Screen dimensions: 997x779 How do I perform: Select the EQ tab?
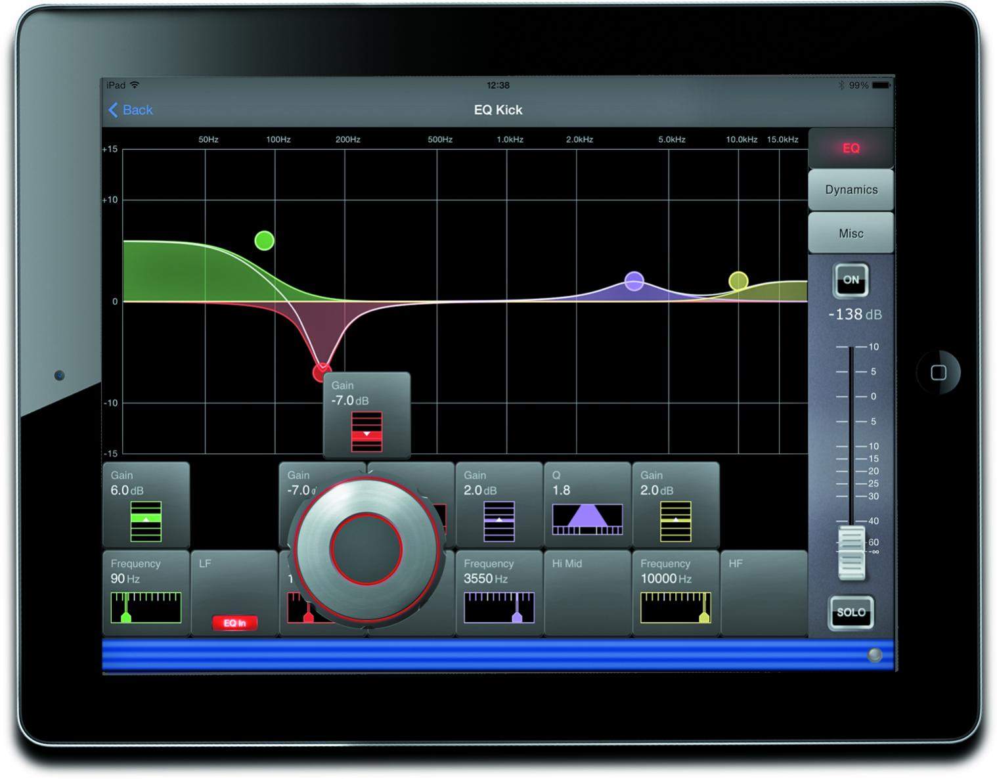pyautogui.click(x=851, y=148)
